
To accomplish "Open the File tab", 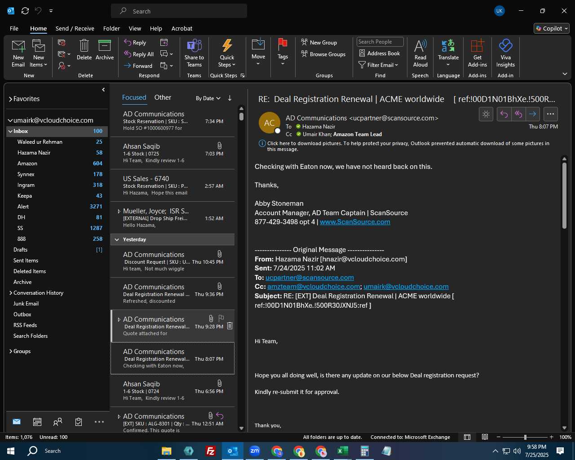I will [x=14, y=28].
